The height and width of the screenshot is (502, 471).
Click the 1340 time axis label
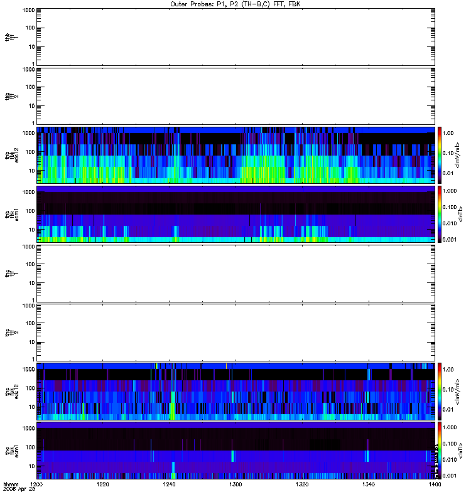369,484
